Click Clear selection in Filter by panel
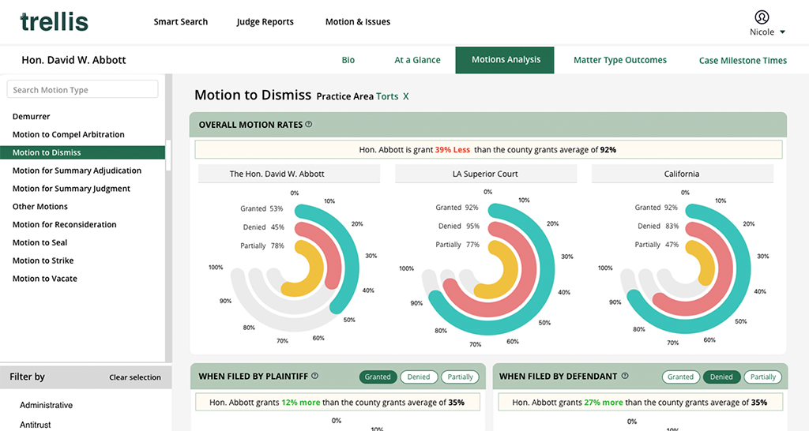Viewport: 809px width, 431px height. click(x=135, y=377)
